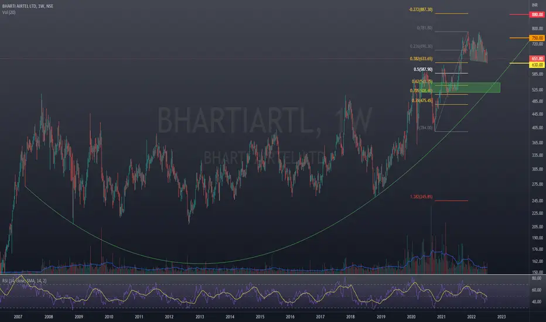
Task: Click the 205.00 value on price axis
Action: pyautogui.click(x=537, y=227)
